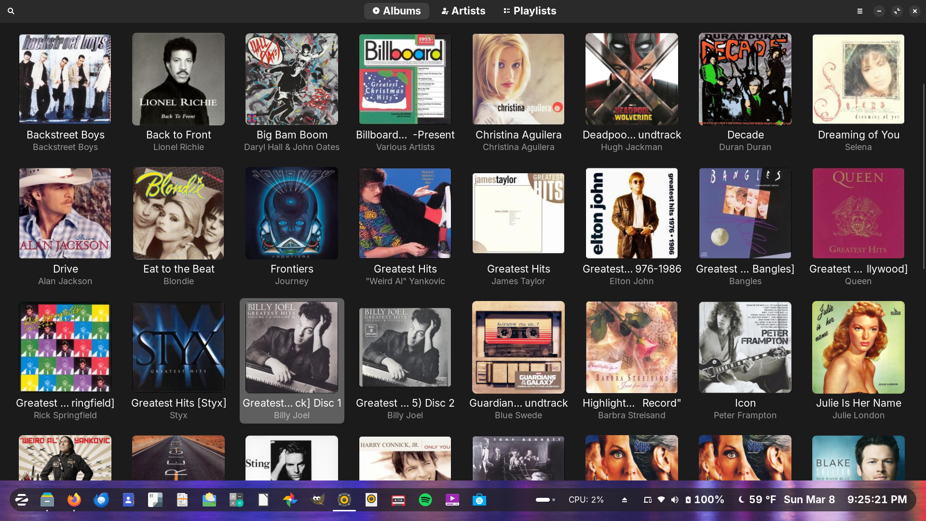Select the Albums tab

click(x=396, y=11)
